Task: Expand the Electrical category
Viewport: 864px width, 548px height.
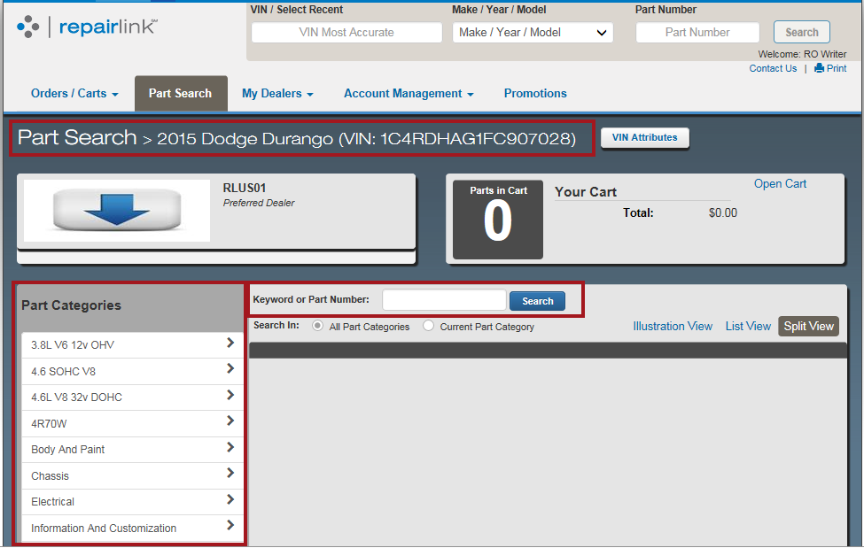Action: (131, 501)
